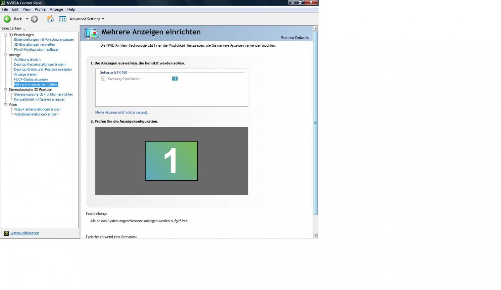Go to the Home page icon

coord(50,19)
